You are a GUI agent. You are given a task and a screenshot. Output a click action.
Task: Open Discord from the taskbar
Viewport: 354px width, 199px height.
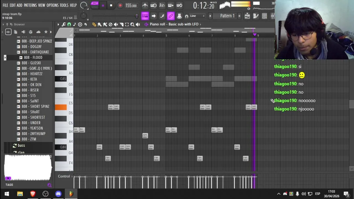click(x=58, y=194)
